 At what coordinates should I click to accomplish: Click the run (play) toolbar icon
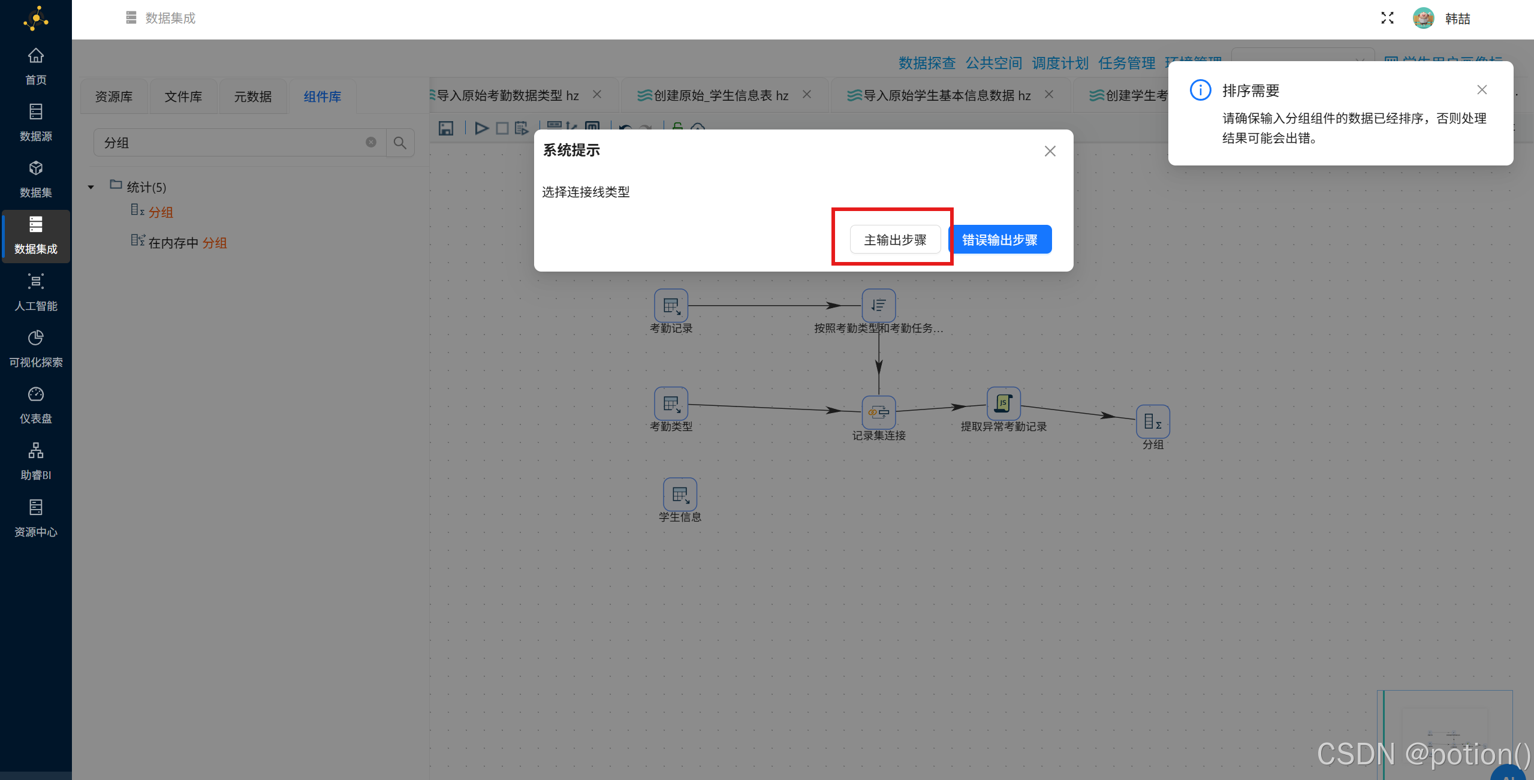(481, 128)
